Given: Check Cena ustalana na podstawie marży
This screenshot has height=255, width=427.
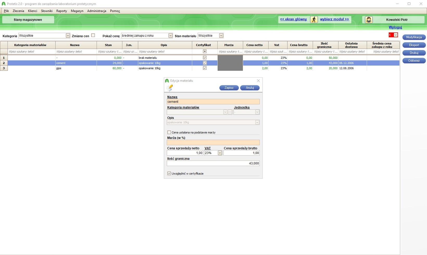Looking at the screenshot, I should 169,132.
